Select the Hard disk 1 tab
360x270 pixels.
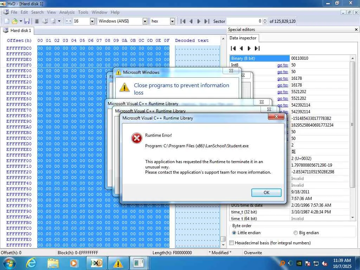[x=18, y=31]
